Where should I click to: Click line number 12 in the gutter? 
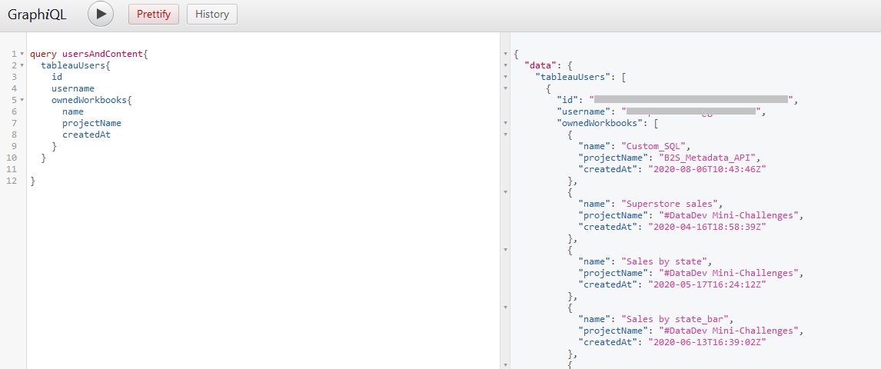[x=12, y=181]
